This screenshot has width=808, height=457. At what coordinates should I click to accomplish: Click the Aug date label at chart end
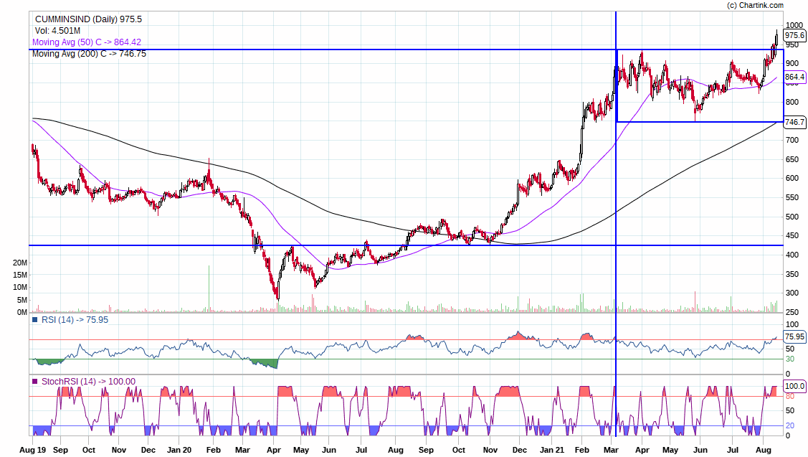pos(763,451)
